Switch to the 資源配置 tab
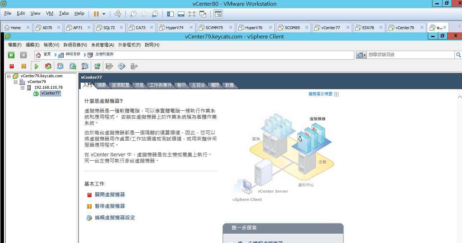 (121, 85)
